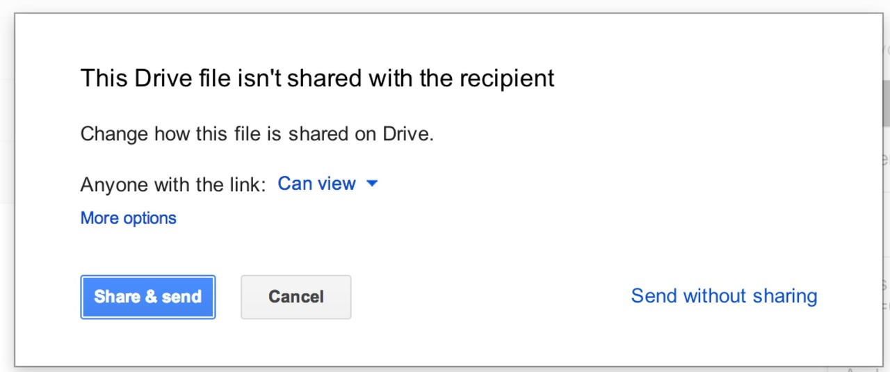Open the Can view permission dropdown

pyautogui.click(x=327, y=184)
